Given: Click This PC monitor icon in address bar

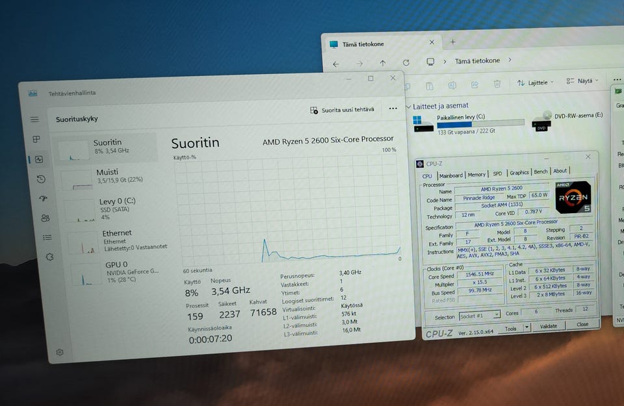Looking at the screenshot, I should [430, 62].
